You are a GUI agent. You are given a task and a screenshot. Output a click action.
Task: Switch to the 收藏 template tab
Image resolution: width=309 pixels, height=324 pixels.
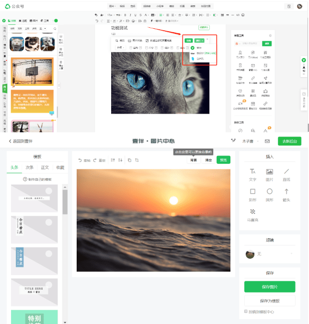(60, 167)
